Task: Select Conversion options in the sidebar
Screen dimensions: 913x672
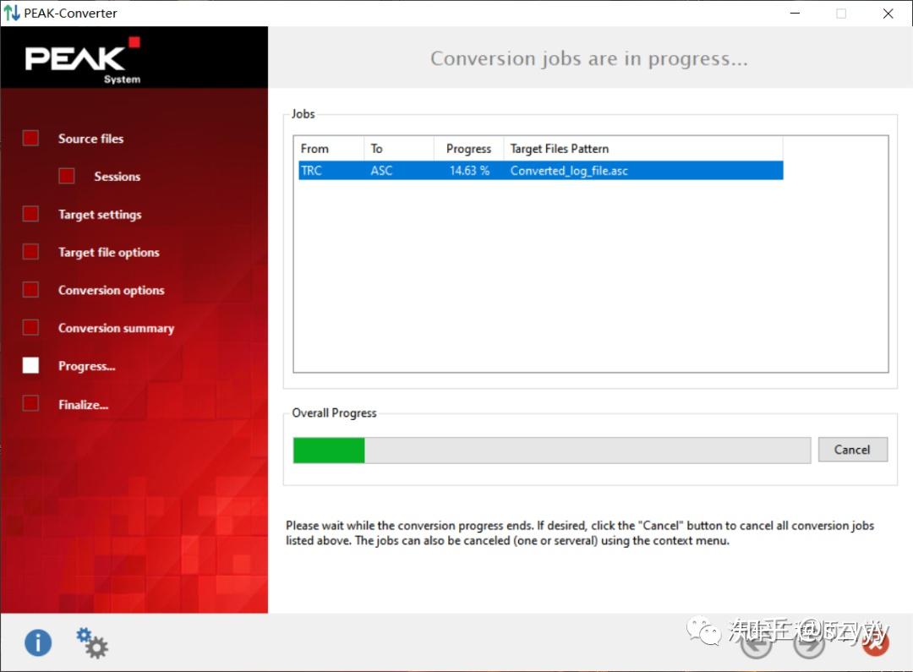Action: coord(111,290)
